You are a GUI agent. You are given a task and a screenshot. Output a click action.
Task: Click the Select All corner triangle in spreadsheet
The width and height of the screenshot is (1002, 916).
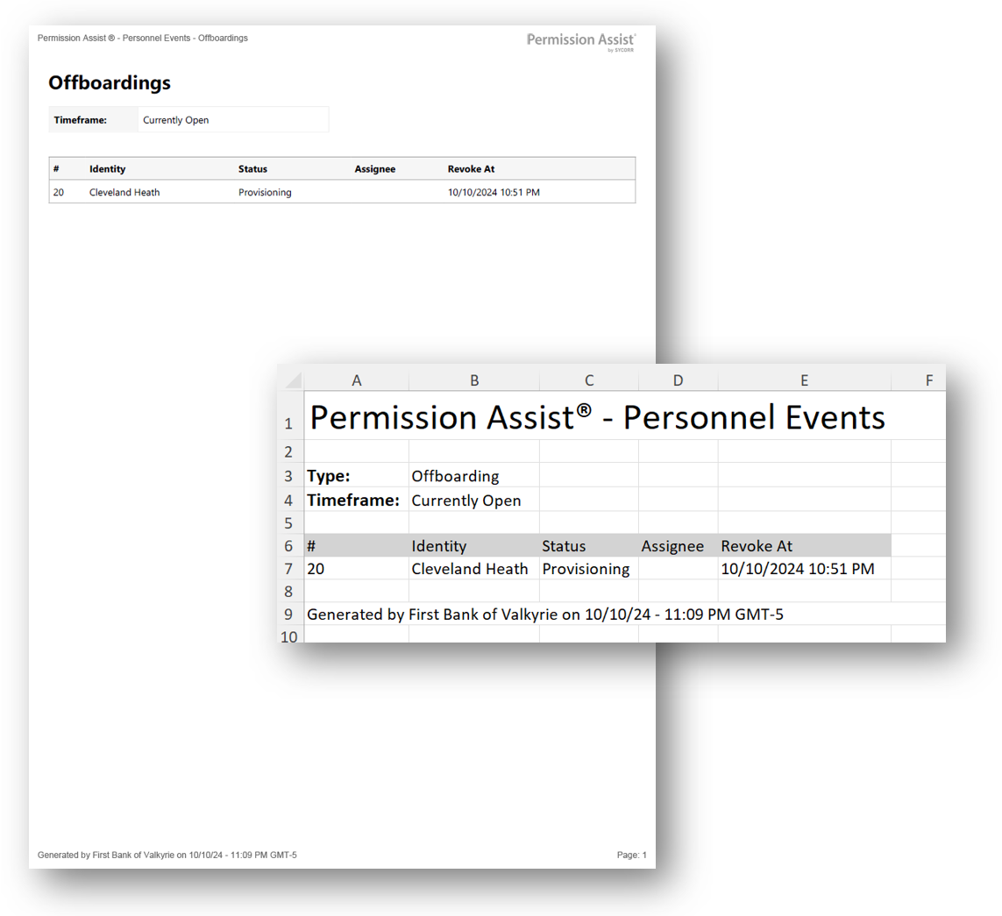pos(292,380)
